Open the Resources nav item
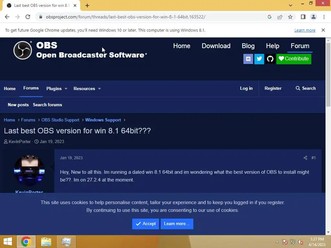The width and height of the screenshot is (331, 248). coord(84,88)
